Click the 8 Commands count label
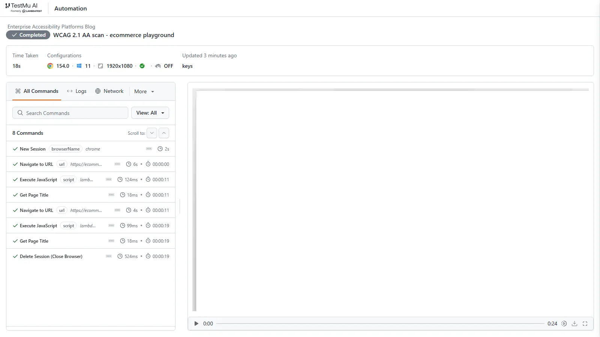600x337 pixels. pyautogui.click(x=28, y=133)
